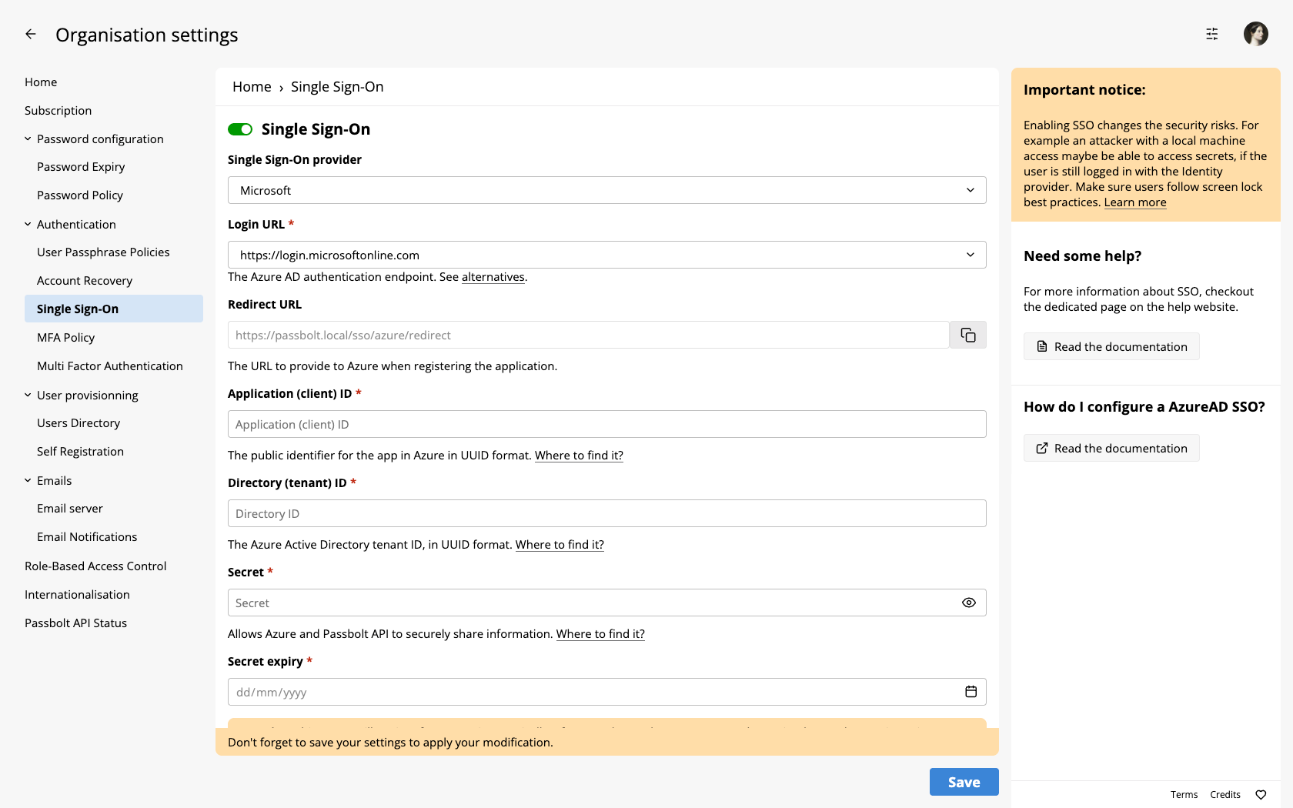Click Where to find it for Application ID
Viewport: 1293px width, 808px height.
579,456
